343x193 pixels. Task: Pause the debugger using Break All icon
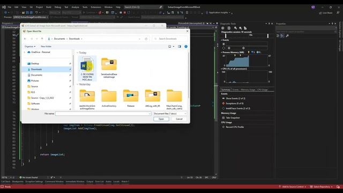pyautogui.click(x=121, y=13)
